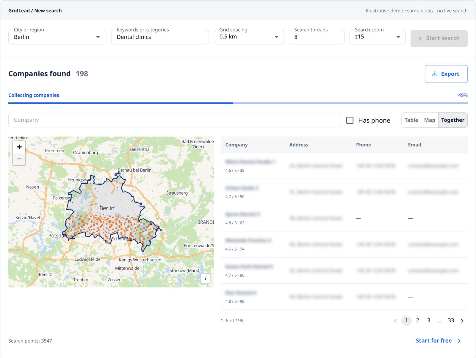This screenshot has width=476, height=358.
Task: Expand the Grid spacing dropdown
Action: 249,37
